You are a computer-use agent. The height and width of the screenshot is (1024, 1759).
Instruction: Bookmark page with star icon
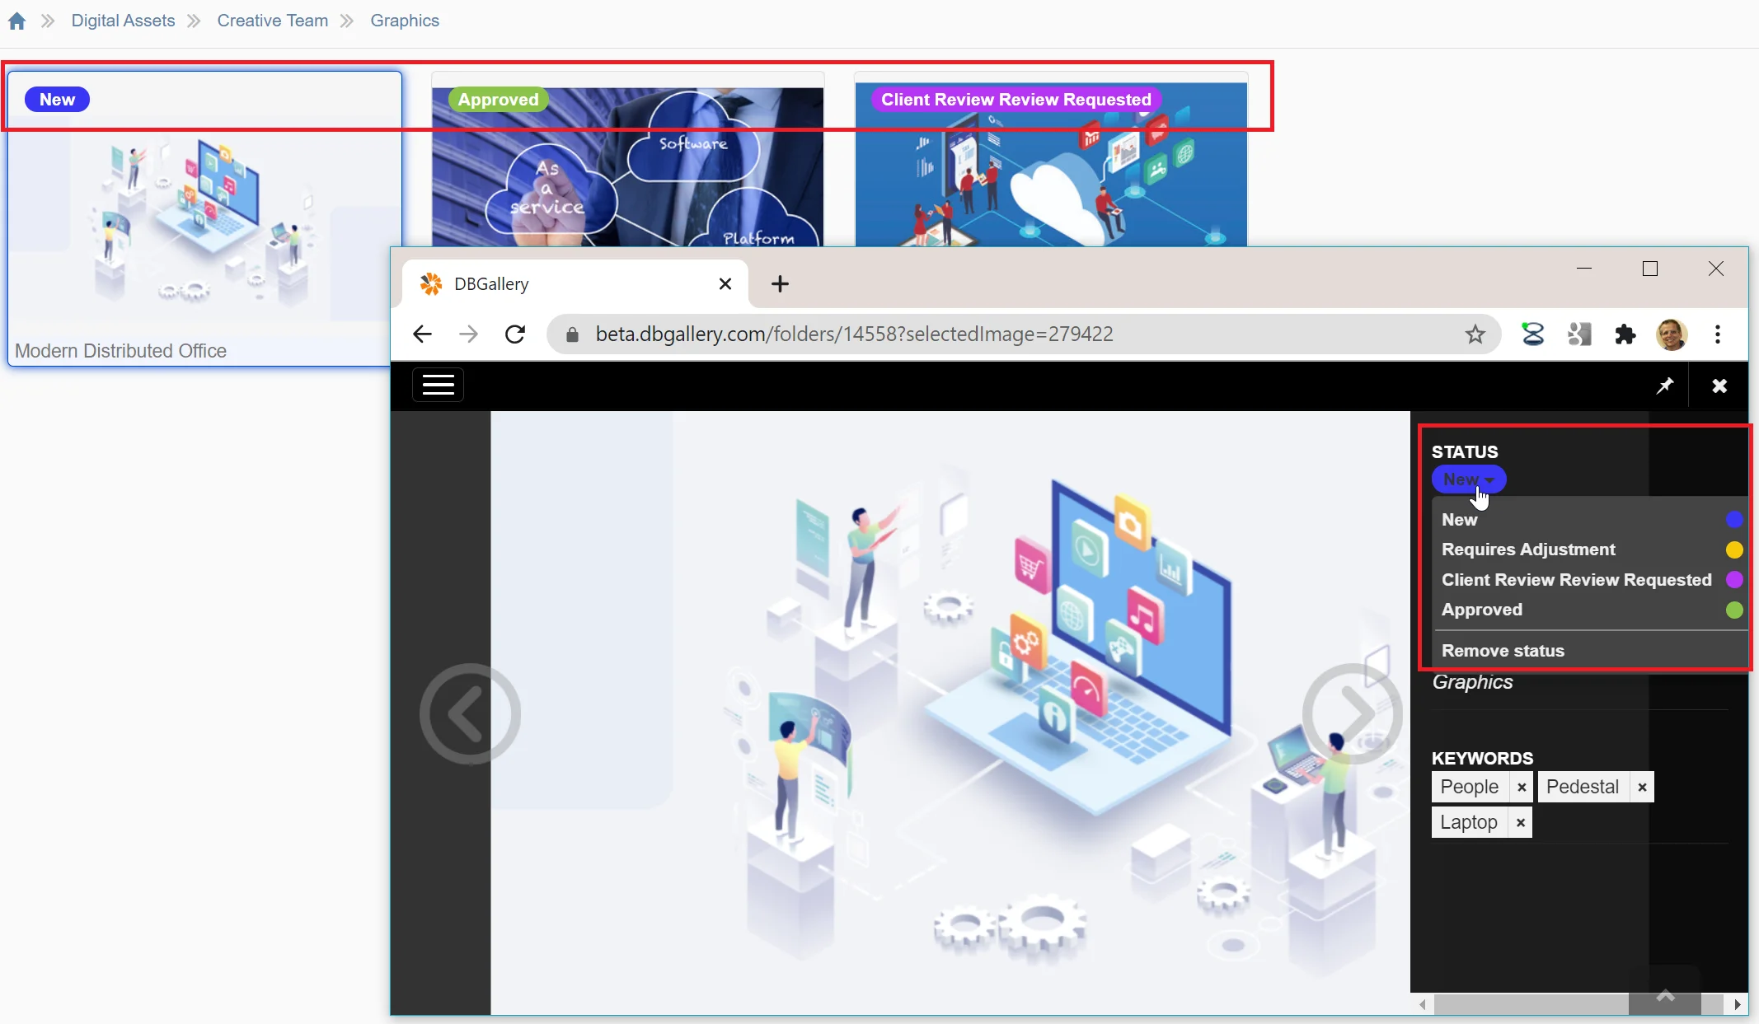pos(1475,334)
